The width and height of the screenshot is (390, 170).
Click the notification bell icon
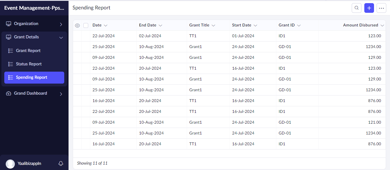pyautogui.click(x=61, y=163)
